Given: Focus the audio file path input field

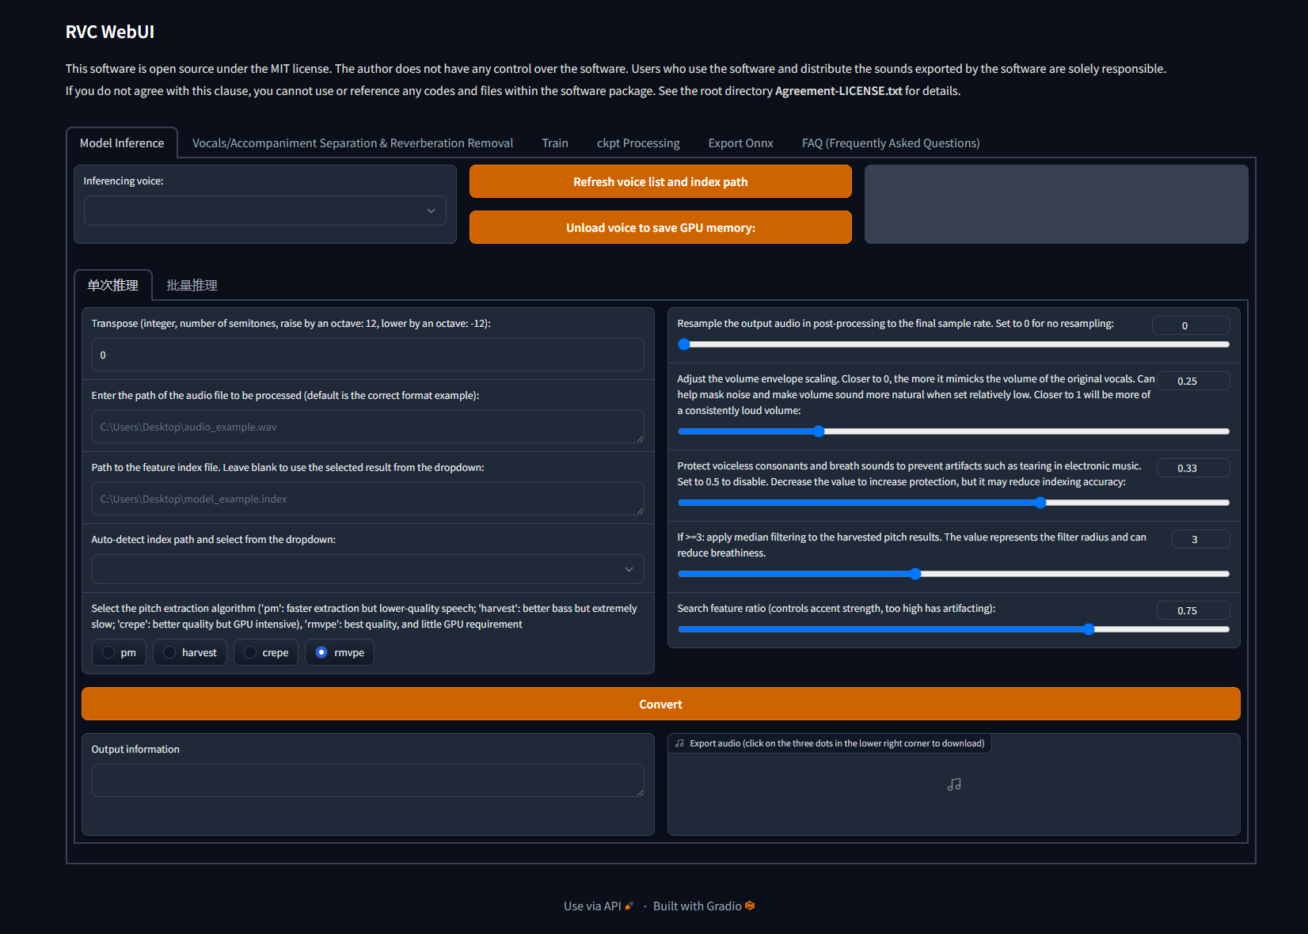Looking at the screenshot, I should [x=368, y=427].
